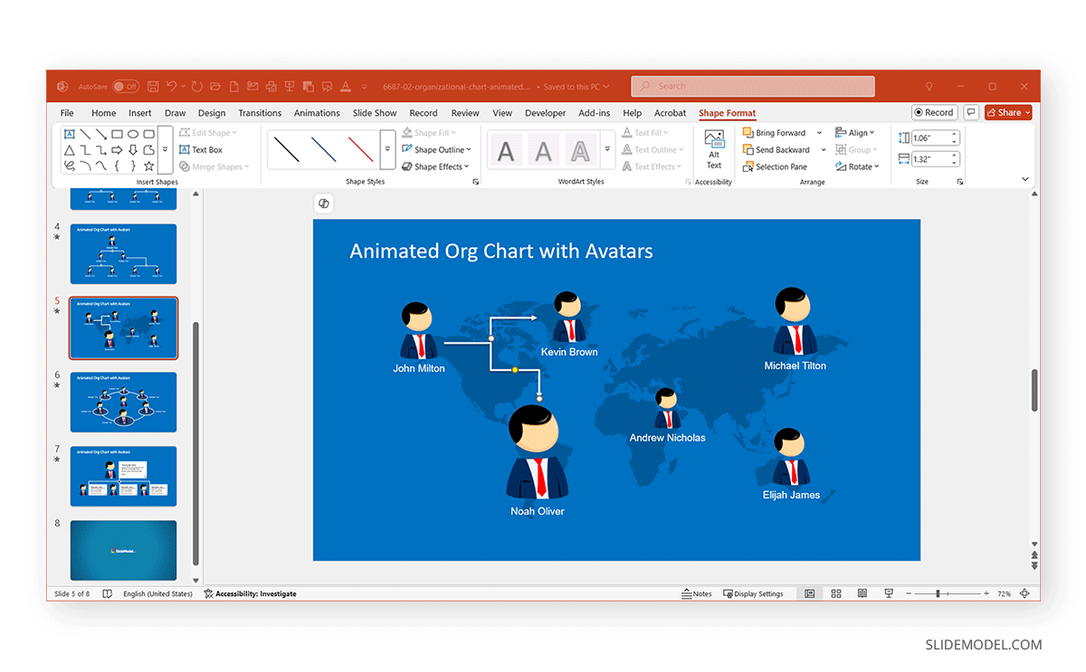This screenshot has height=672, width=1086.
Task: Select the star shape in Insert Shapes
Action: [148, 166]
